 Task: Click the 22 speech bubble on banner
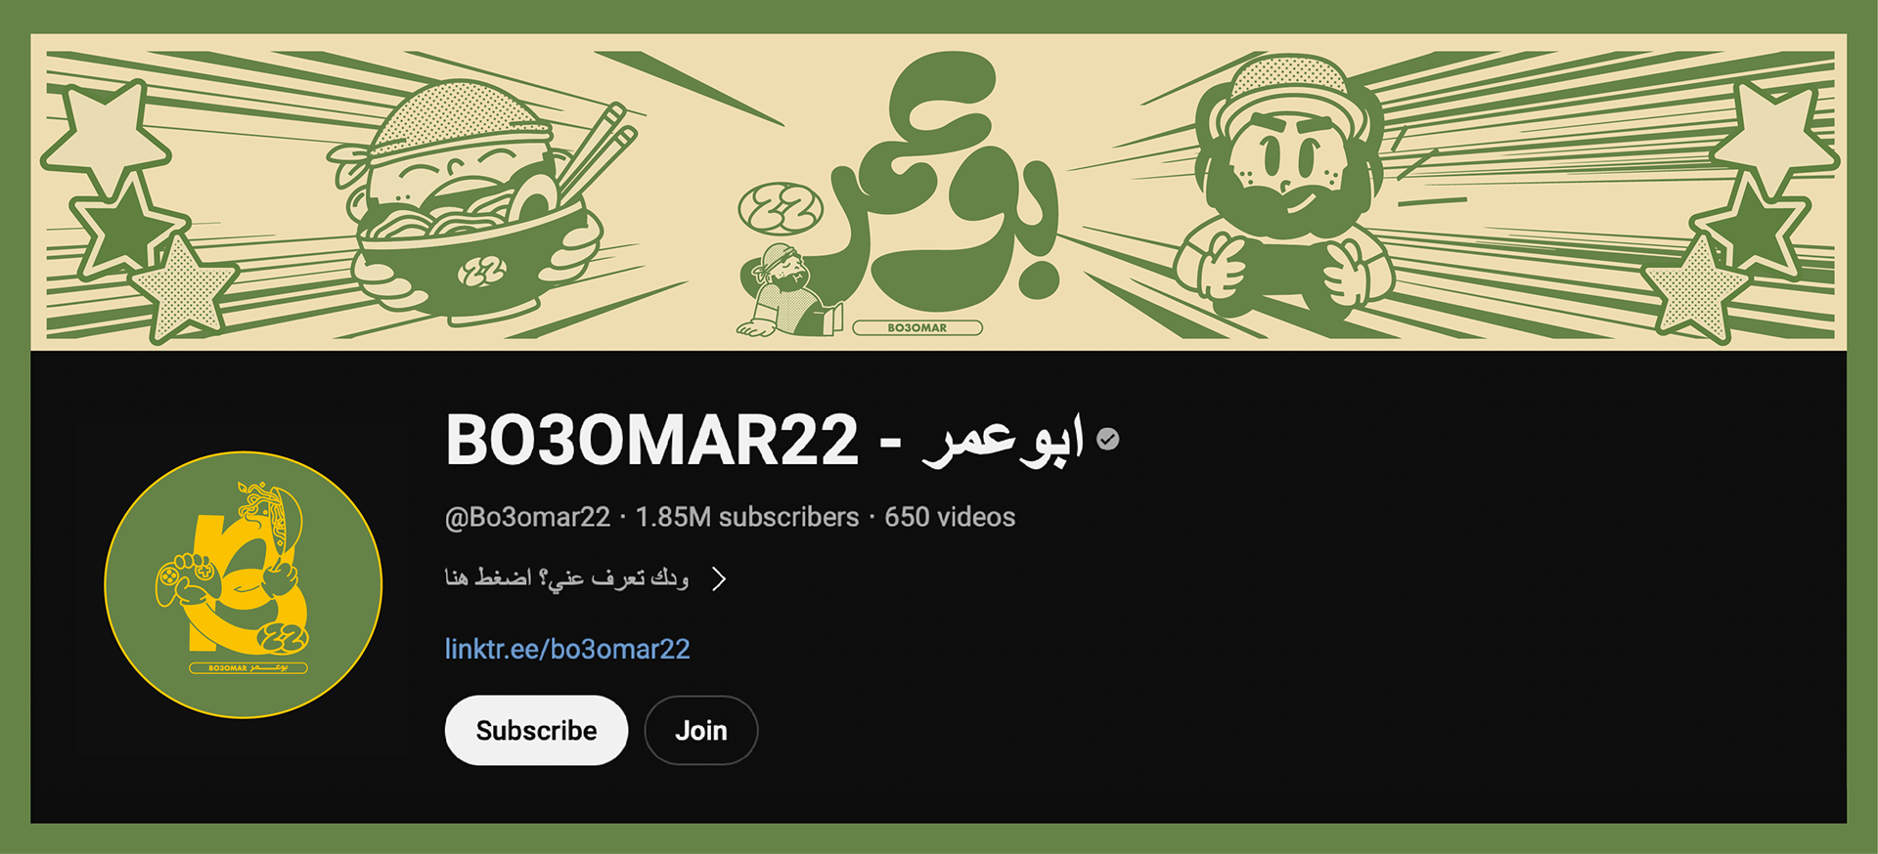coord(781,207)
